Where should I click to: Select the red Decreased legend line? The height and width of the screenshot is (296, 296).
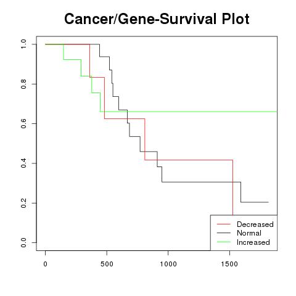[224, 224]
